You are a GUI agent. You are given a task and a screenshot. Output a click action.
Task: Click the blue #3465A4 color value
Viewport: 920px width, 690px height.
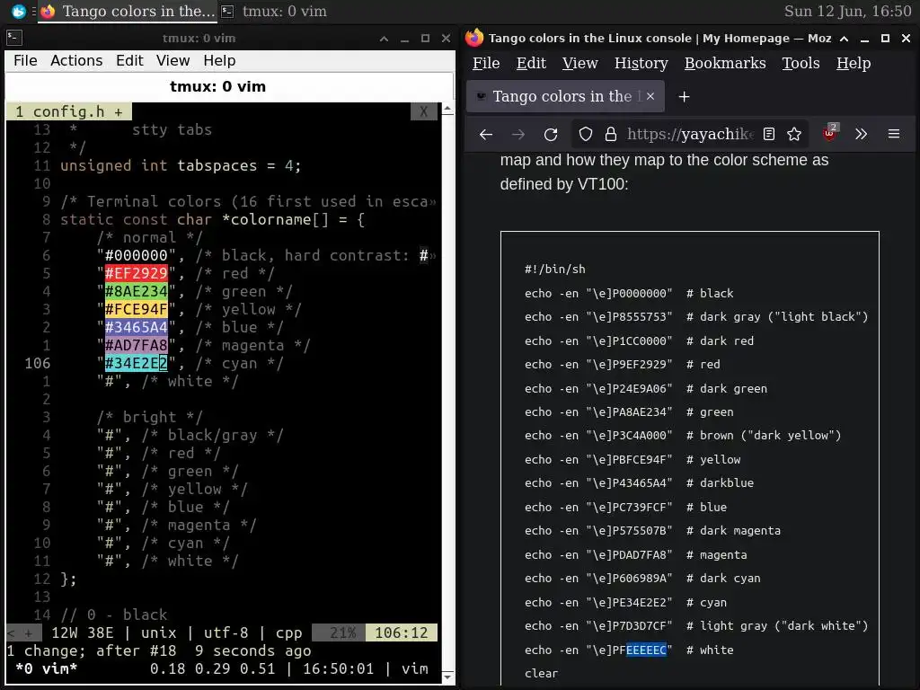click(137, 327)
